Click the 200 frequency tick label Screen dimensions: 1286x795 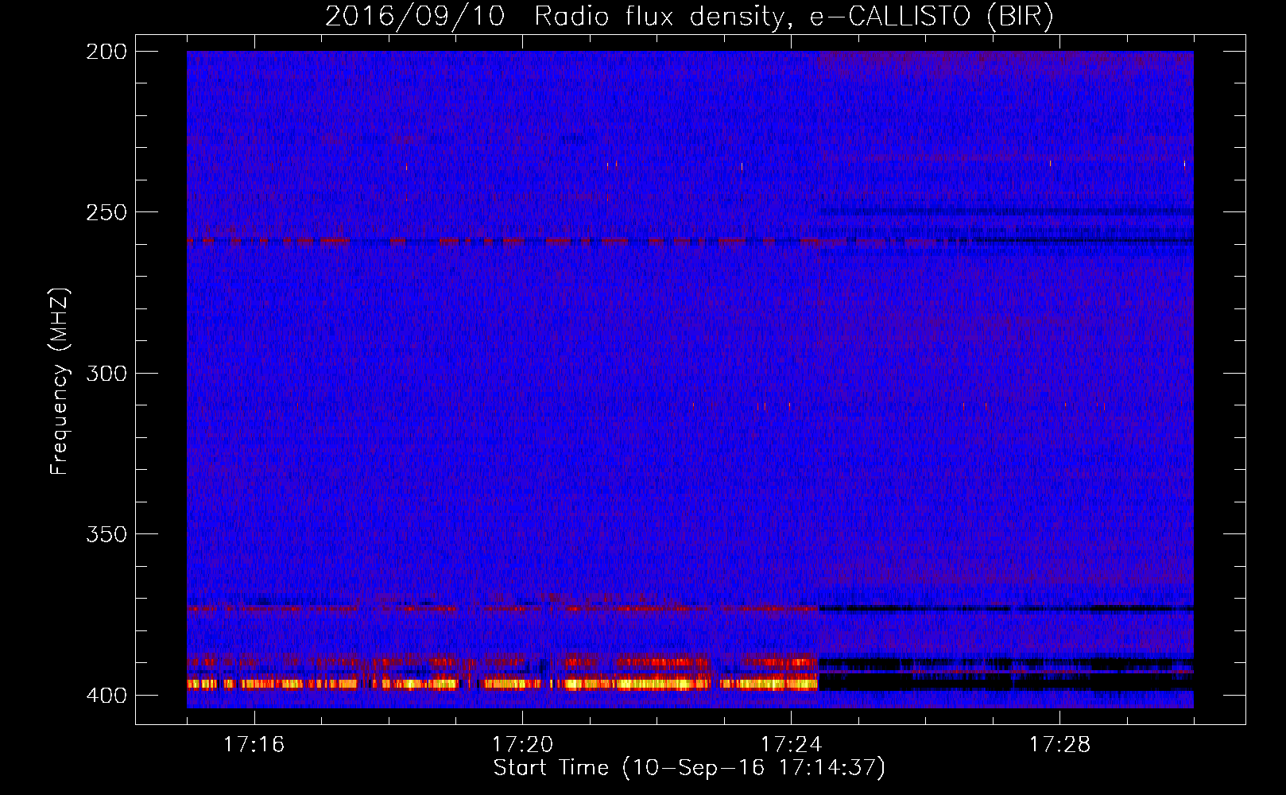point(106,52)
